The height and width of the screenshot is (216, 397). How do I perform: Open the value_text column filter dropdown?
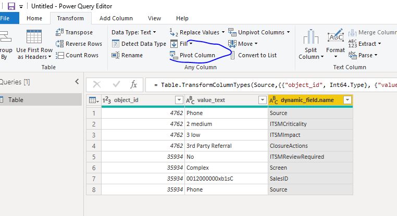tap(263, 100)
